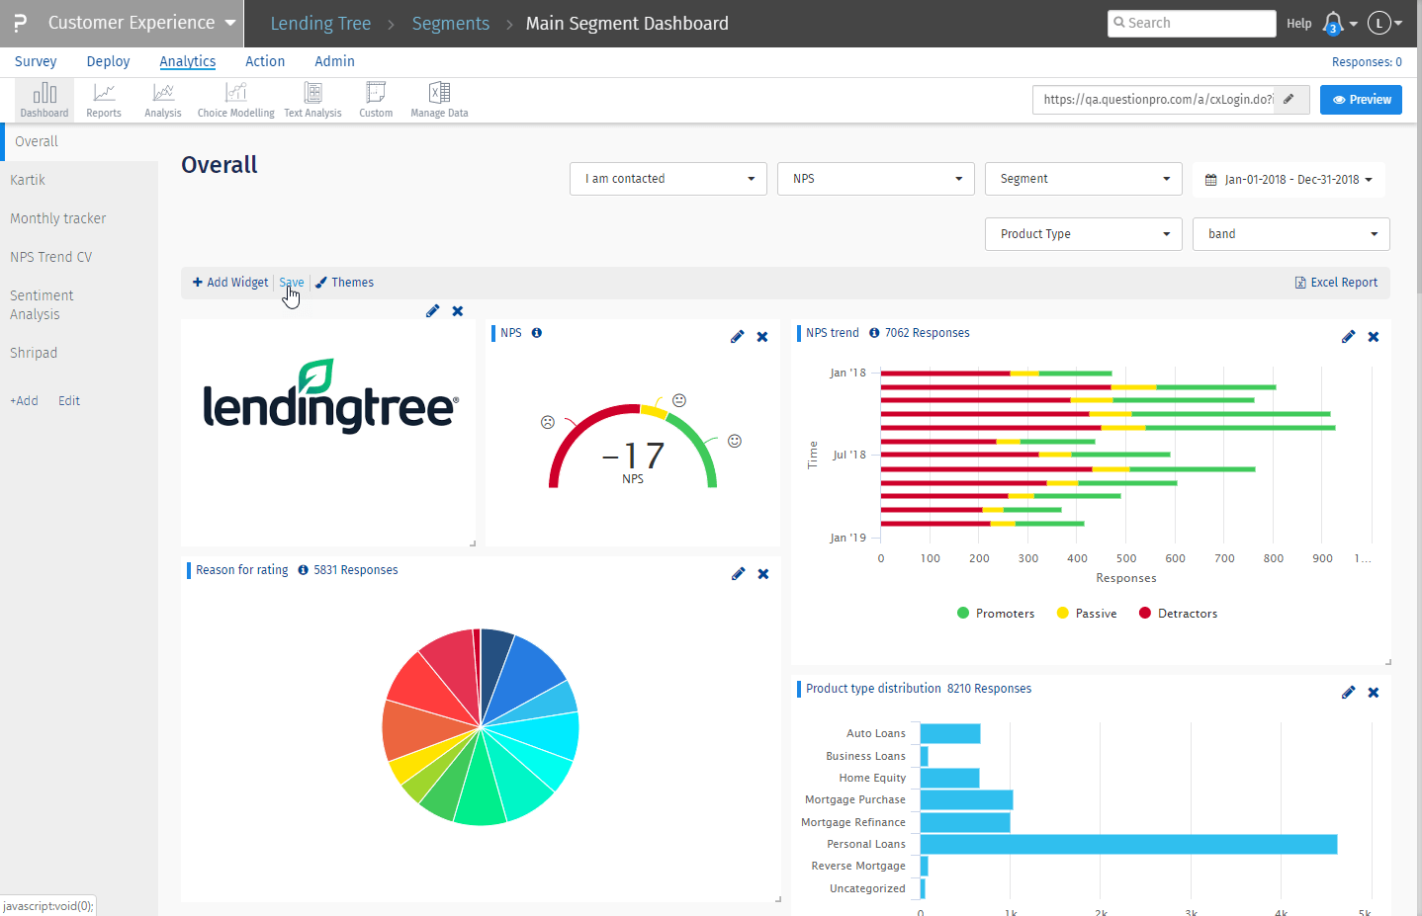Save the dashboard layout

click(292, 283)
